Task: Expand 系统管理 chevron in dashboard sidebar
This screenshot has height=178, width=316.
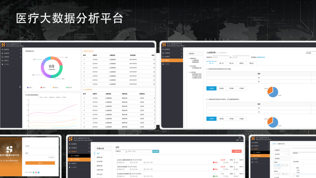Action: (x=20, y=53)
